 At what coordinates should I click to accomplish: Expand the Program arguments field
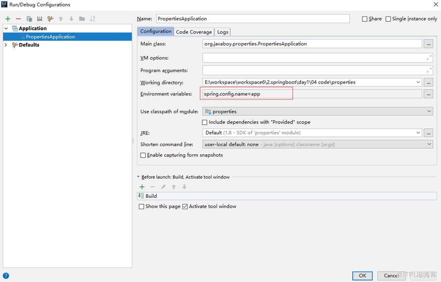coord(429,70)
